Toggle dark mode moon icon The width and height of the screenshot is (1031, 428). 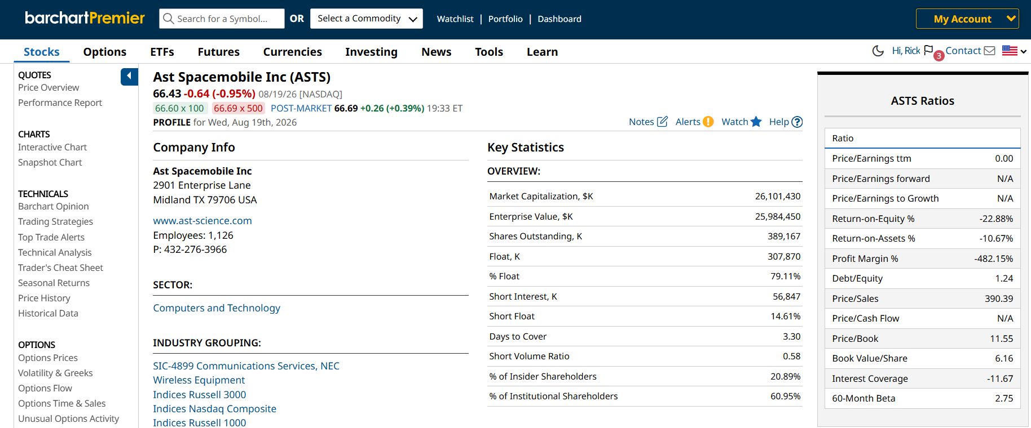click(x=878, y=51)
